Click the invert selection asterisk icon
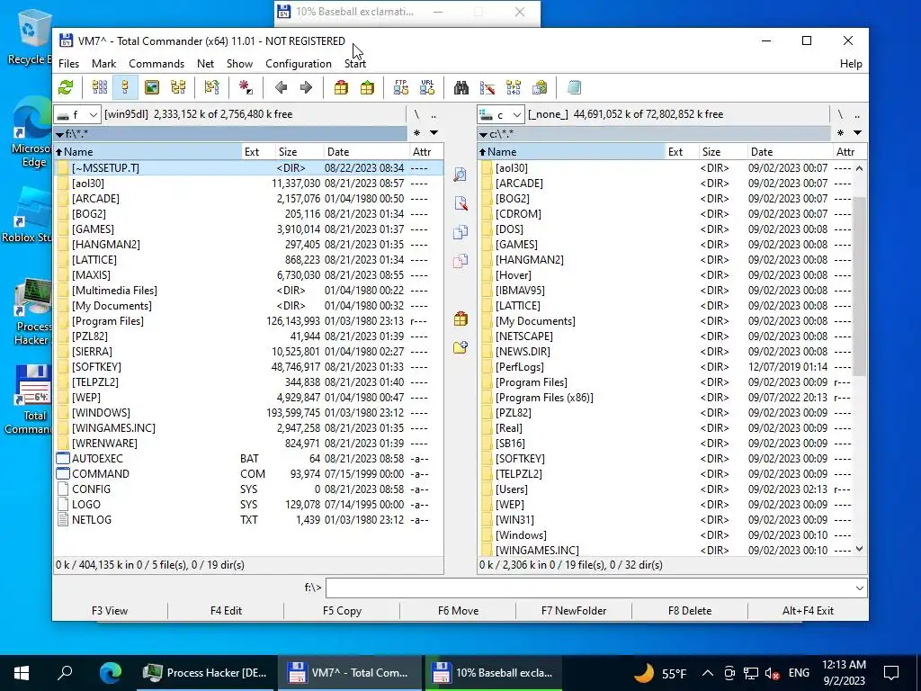921x691 pixels. click(246, 87)
